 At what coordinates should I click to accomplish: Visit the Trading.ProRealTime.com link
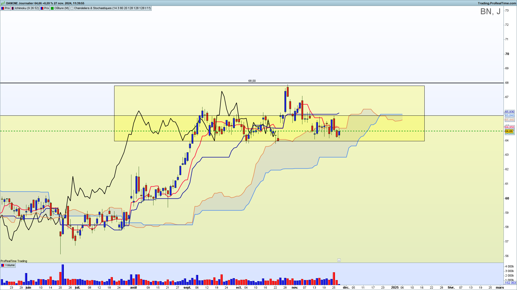point(497,3)
